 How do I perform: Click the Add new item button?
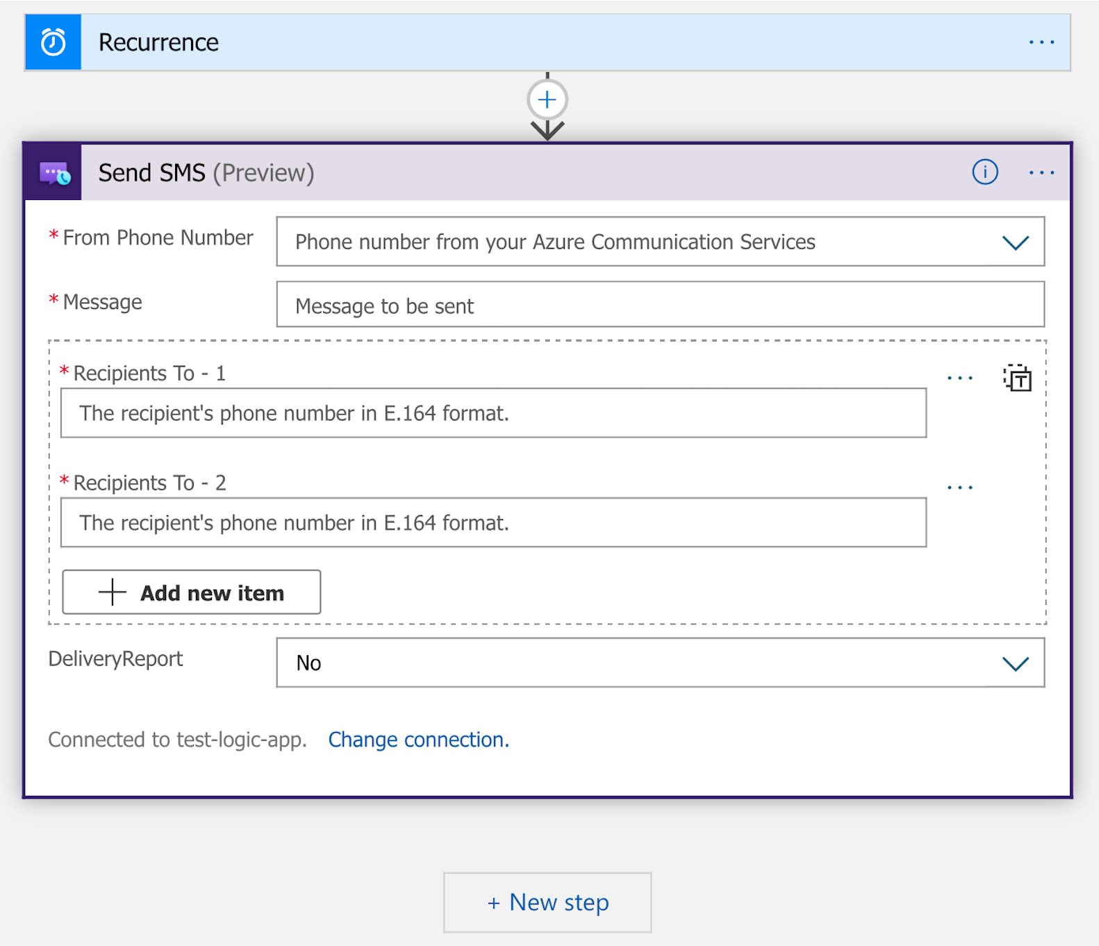[x=192, y=592]
